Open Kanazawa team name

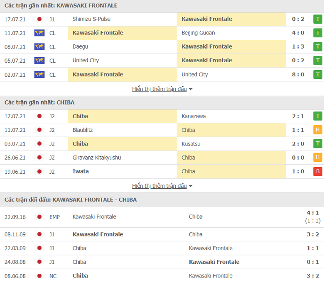[x=194, y=117]
